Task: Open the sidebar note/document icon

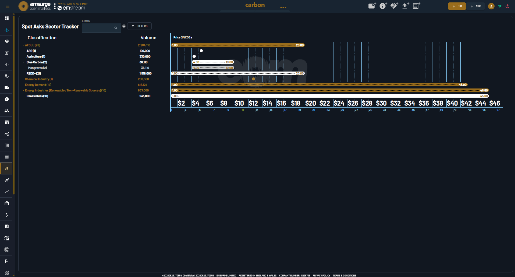Action: click(x=7, y=88)
